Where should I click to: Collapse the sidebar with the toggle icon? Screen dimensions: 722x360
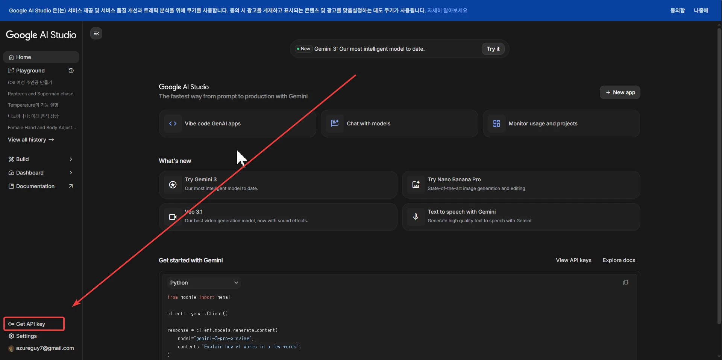tap(96, 34)
